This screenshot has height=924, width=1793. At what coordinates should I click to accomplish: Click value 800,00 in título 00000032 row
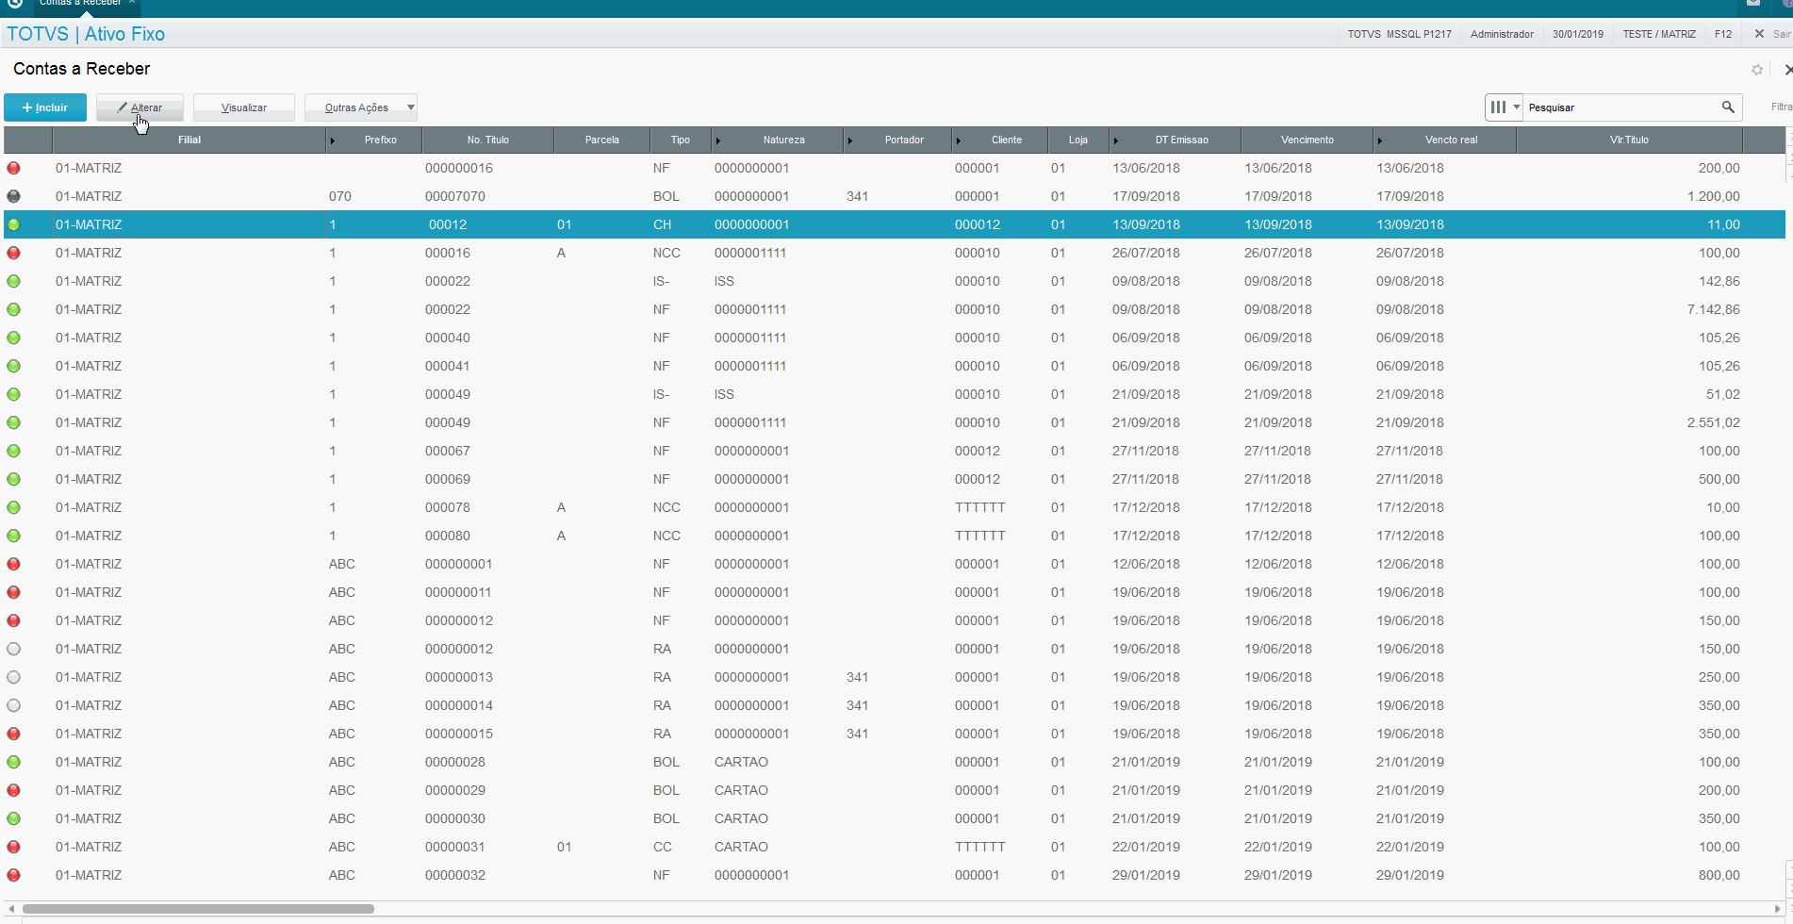(1719, 875)
